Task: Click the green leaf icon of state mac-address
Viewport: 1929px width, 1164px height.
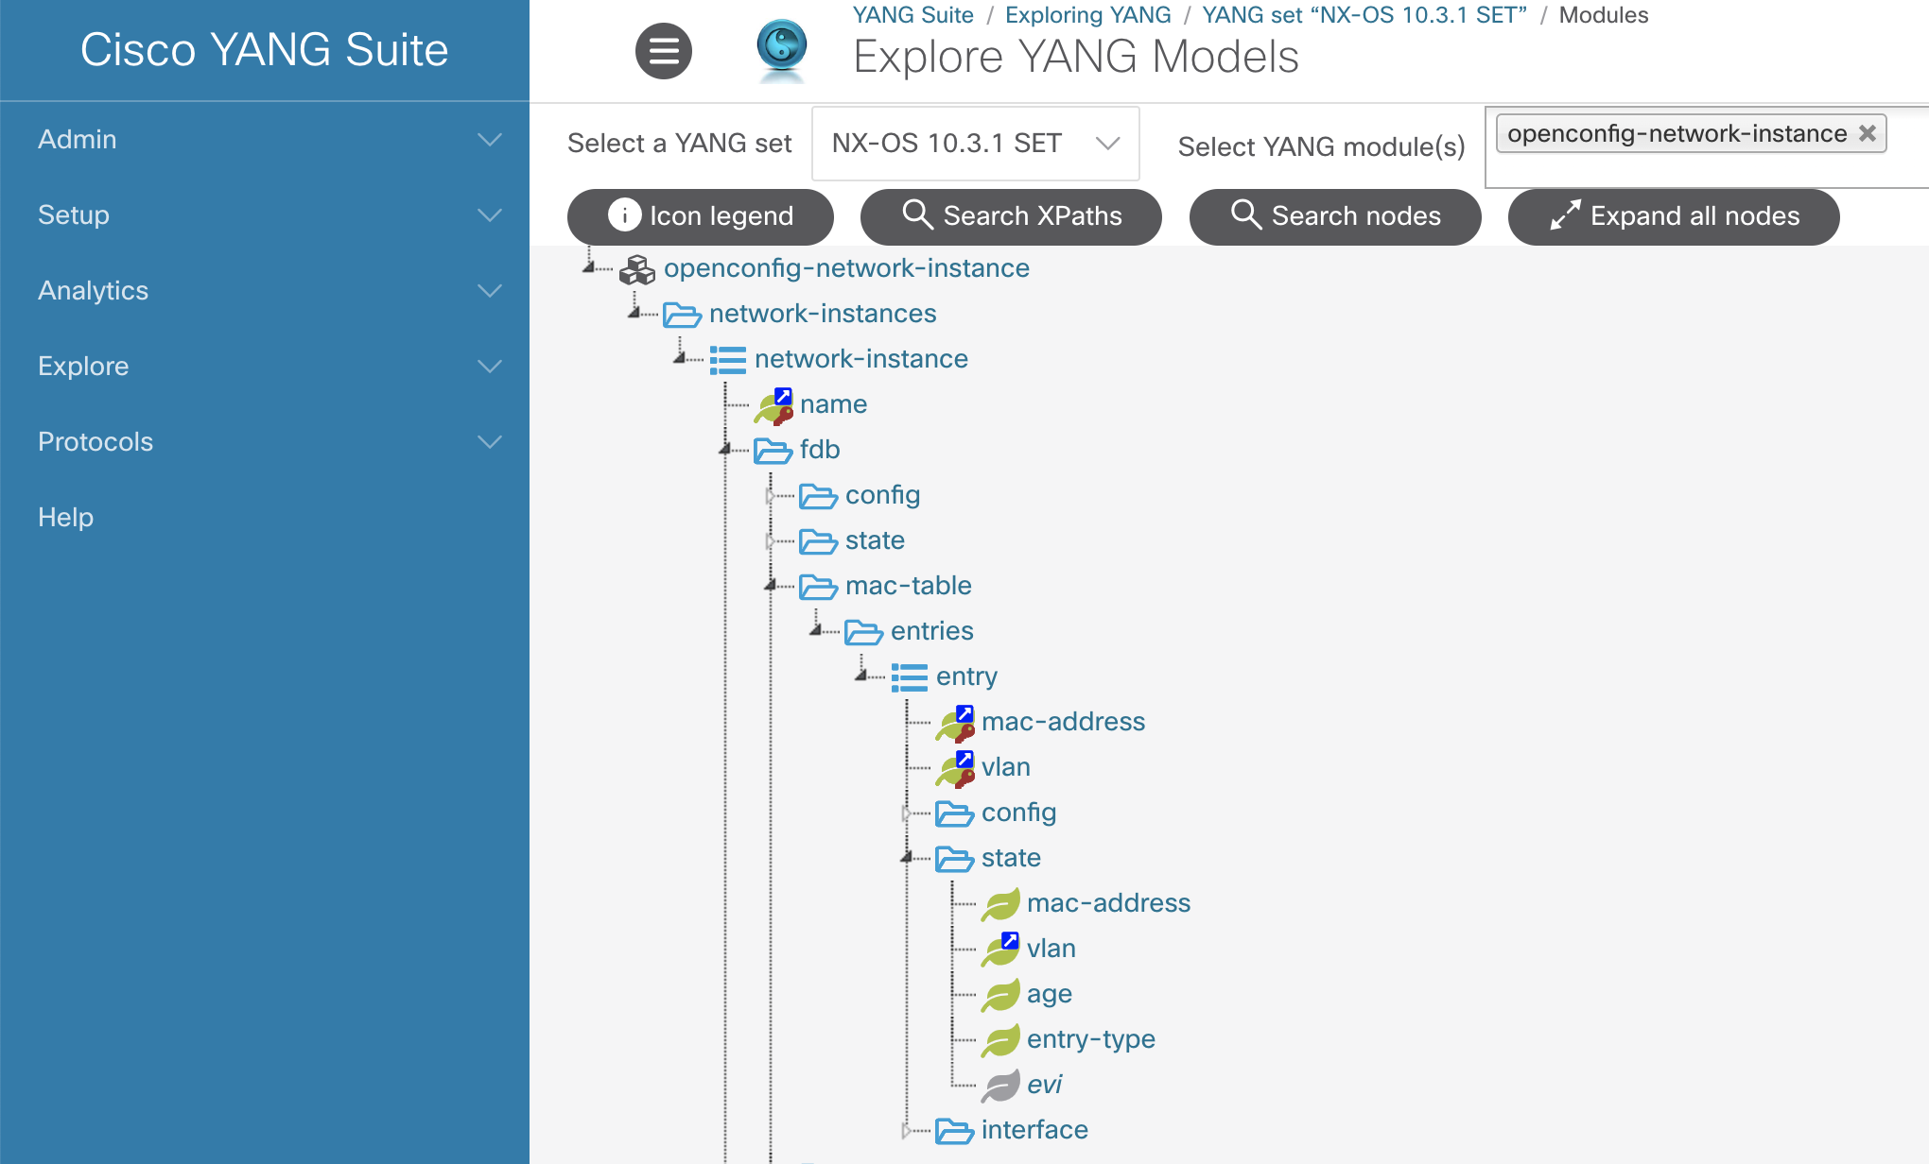Action: pos(1000,904)
